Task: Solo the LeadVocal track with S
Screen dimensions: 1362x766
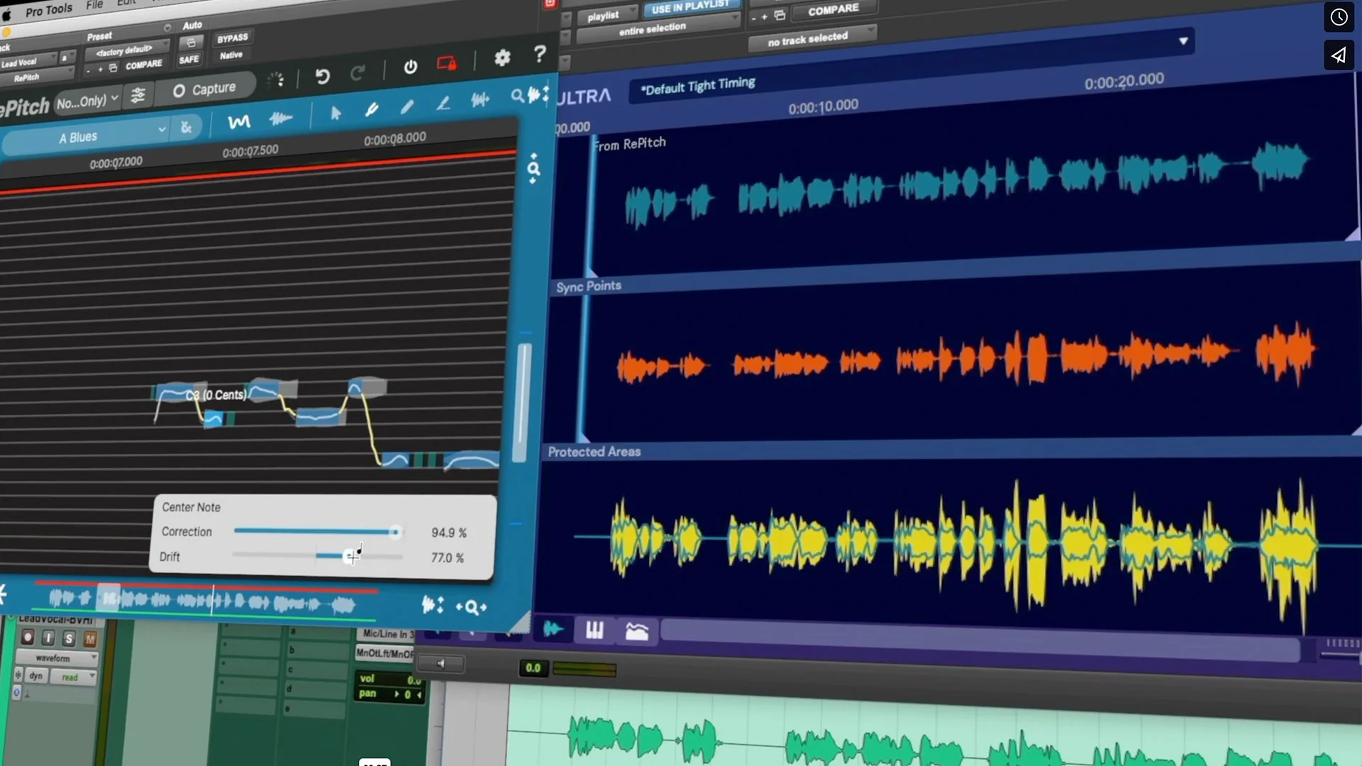Action: (x=69, y=638)
